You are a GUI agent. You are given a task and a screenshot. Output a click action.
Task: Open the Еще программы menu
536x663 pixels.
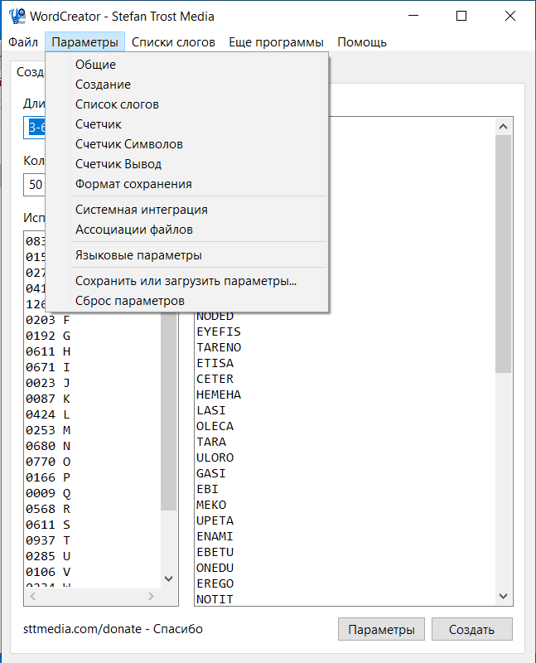pyautogui.click(x=276, y=42)
